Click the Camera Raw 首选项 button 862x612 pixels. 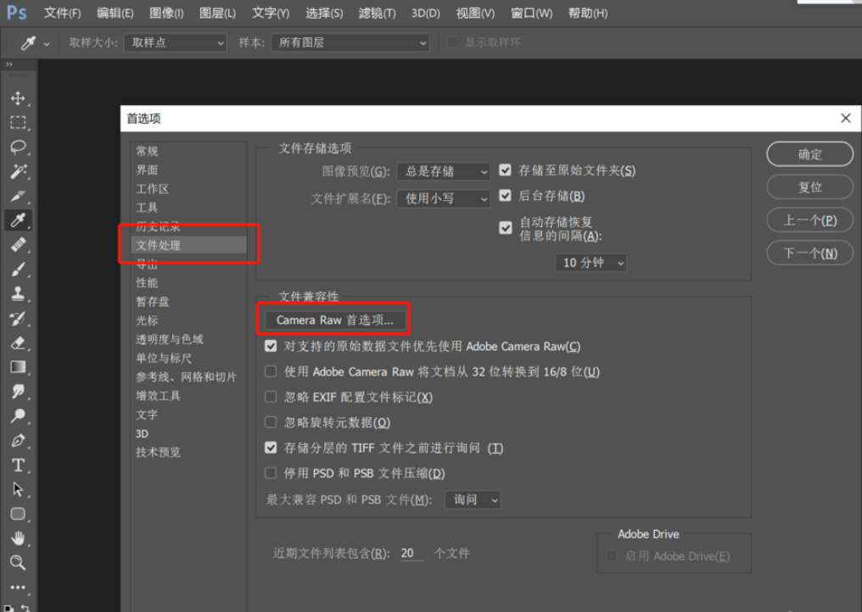click(335, 320)
